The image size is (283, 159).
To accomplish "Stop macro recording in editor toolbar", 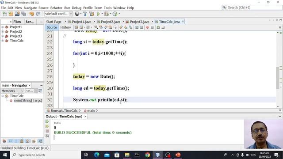I will point(152,27).
